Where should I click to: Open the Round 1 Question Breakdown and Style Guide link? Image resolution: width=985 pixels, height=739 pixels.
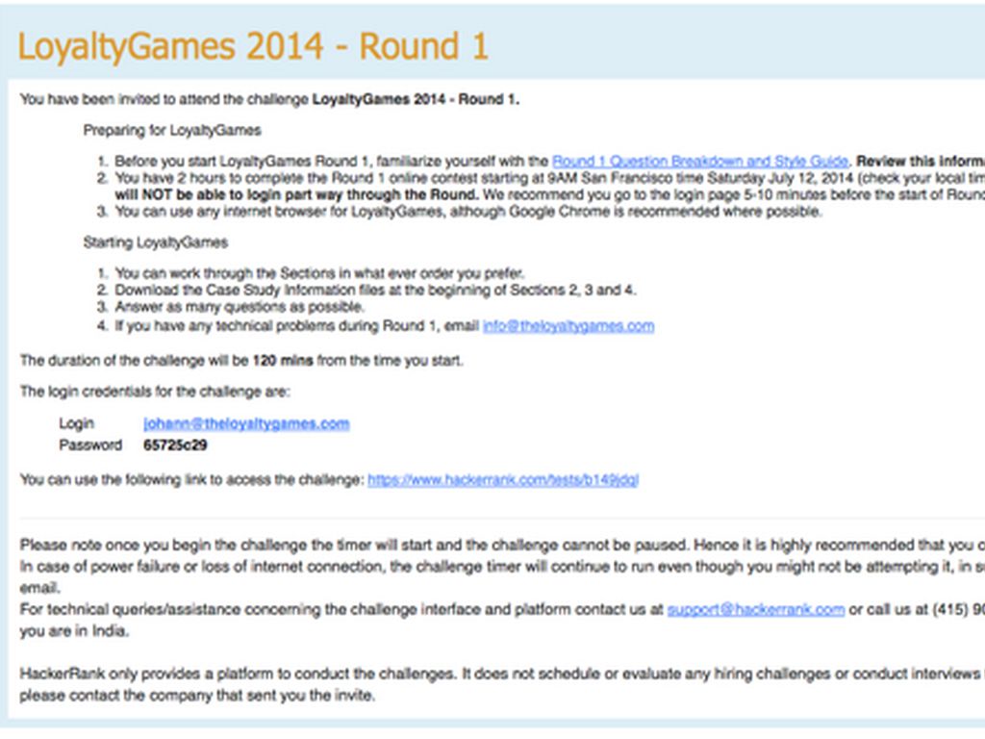[x=699, y=162]
